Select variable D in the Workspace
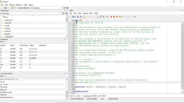The image size is (184, 103). (x=34, y=58)
